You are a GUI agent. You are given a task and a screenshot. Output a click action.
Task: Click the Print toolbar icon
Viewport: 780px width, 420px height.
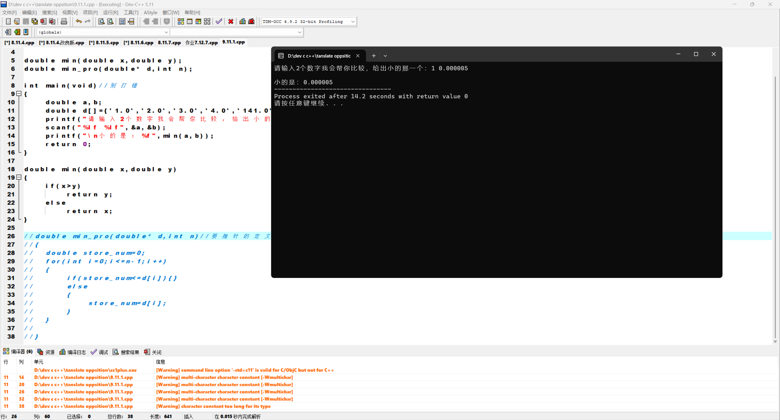64,21
